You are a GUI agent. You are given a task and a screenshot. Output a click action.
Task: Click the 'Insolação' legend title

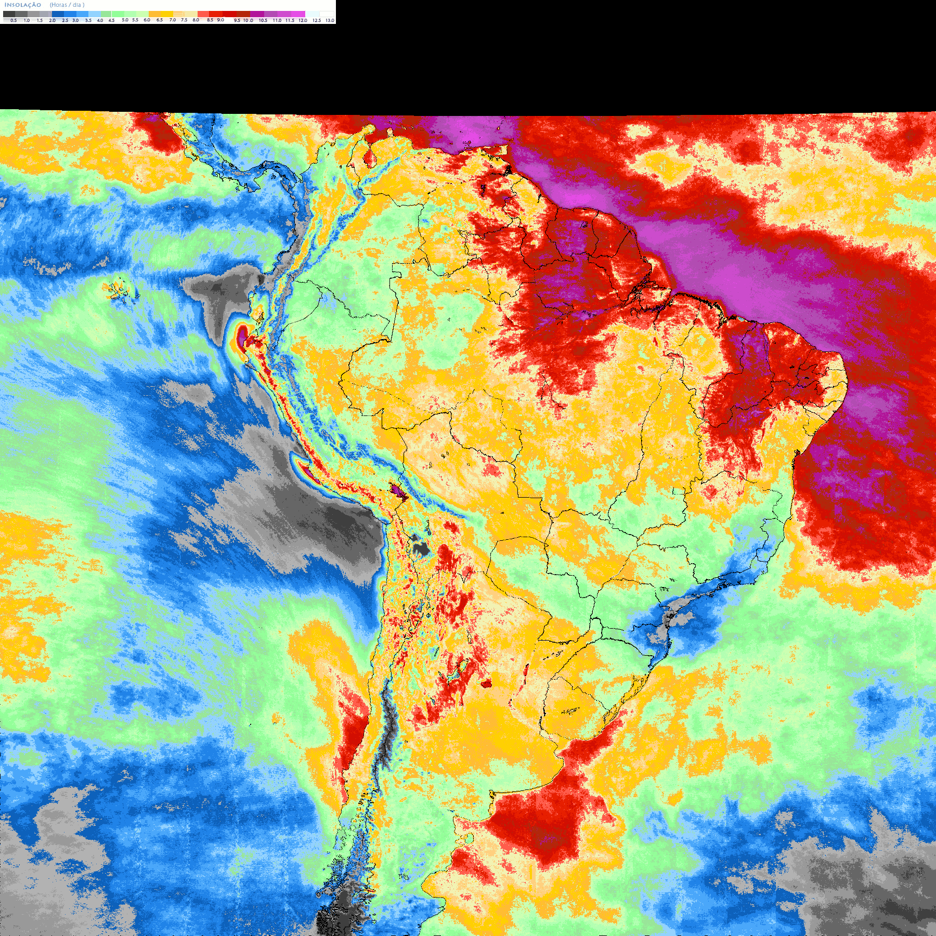point(23,5)
